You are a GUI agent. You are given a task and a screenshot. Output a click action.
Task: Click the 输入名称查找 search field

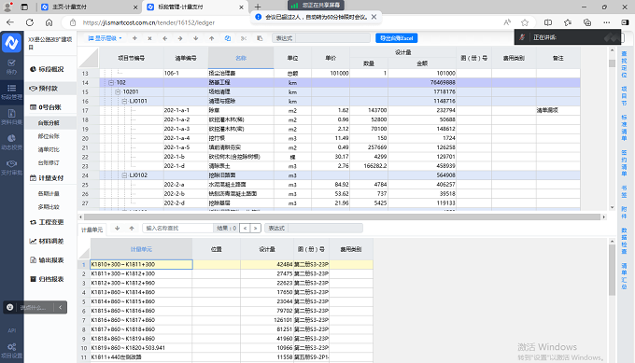tap(177, 229)
